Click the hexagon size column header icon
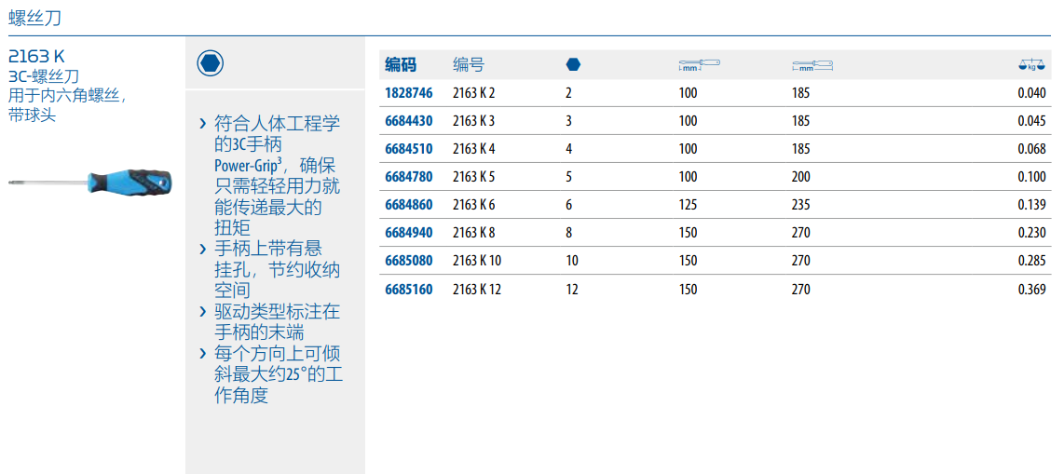The height and width of the screenshot is (474, 1064). (x=573, y=64)
